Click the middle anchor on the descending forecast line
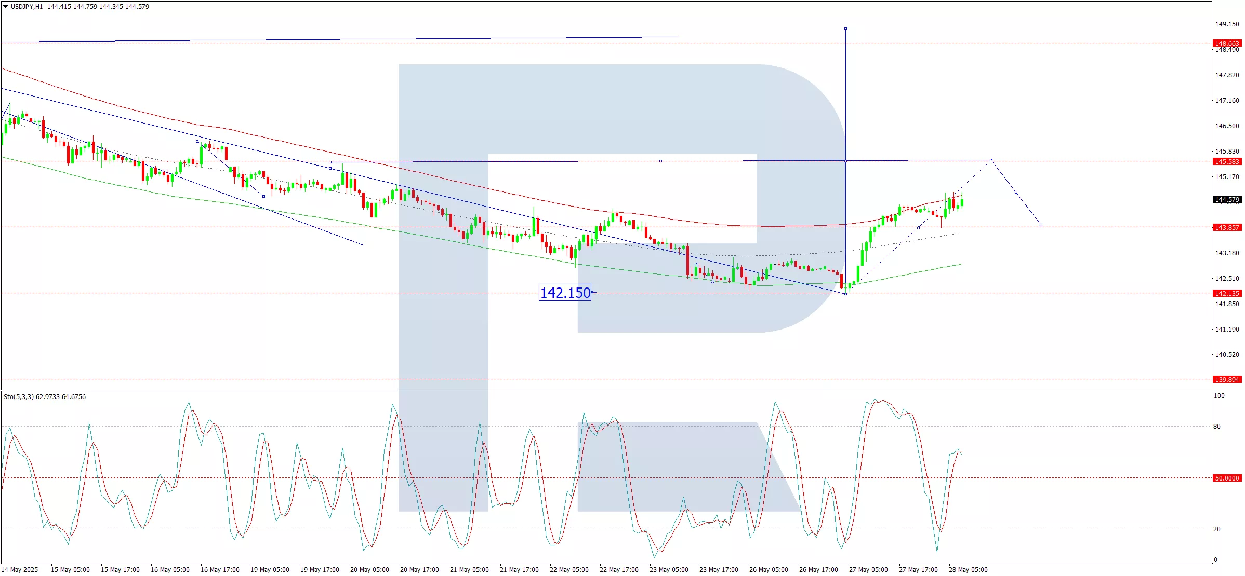The width and height of the screenshot is (1245, 576). click(x=1016, y=193)
